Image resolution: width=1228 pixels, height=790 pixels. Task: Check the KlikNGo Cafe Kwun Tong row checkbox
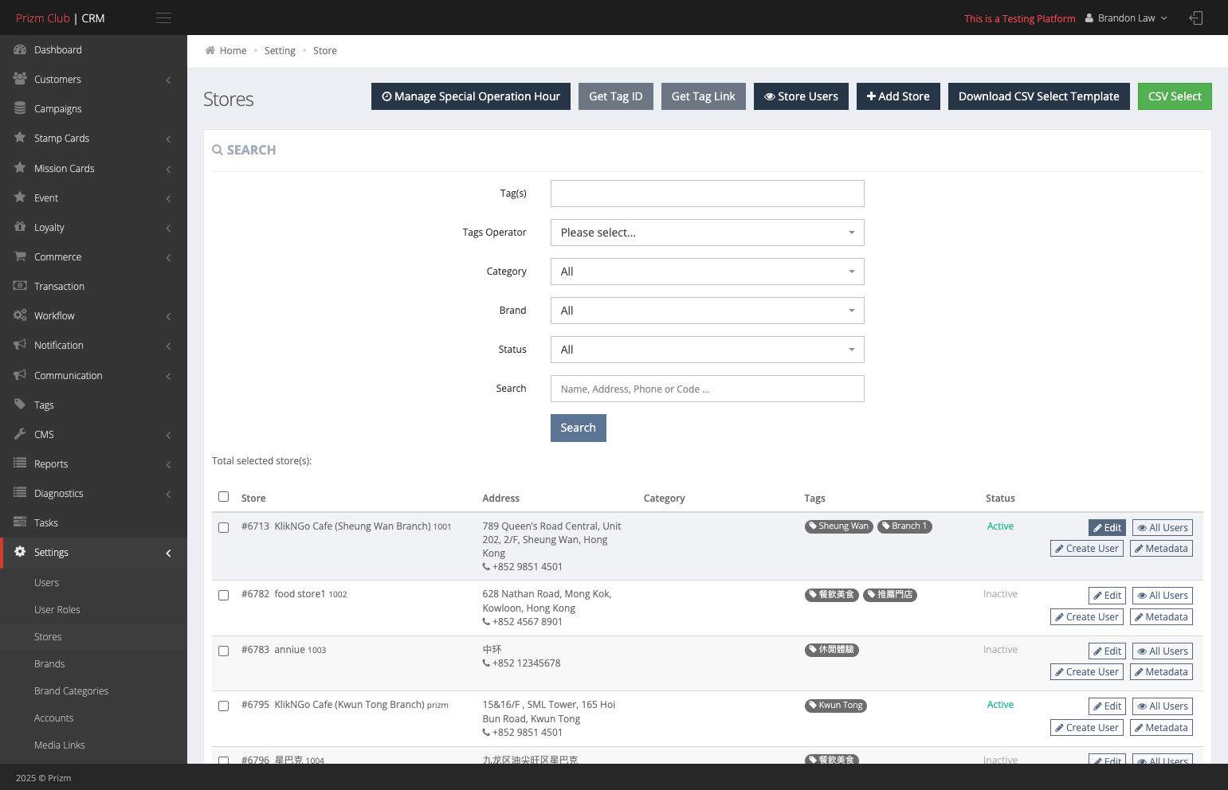[223, 706]
